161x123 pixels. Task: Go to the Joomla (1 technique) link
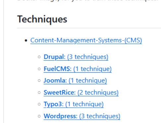(75, 81)
